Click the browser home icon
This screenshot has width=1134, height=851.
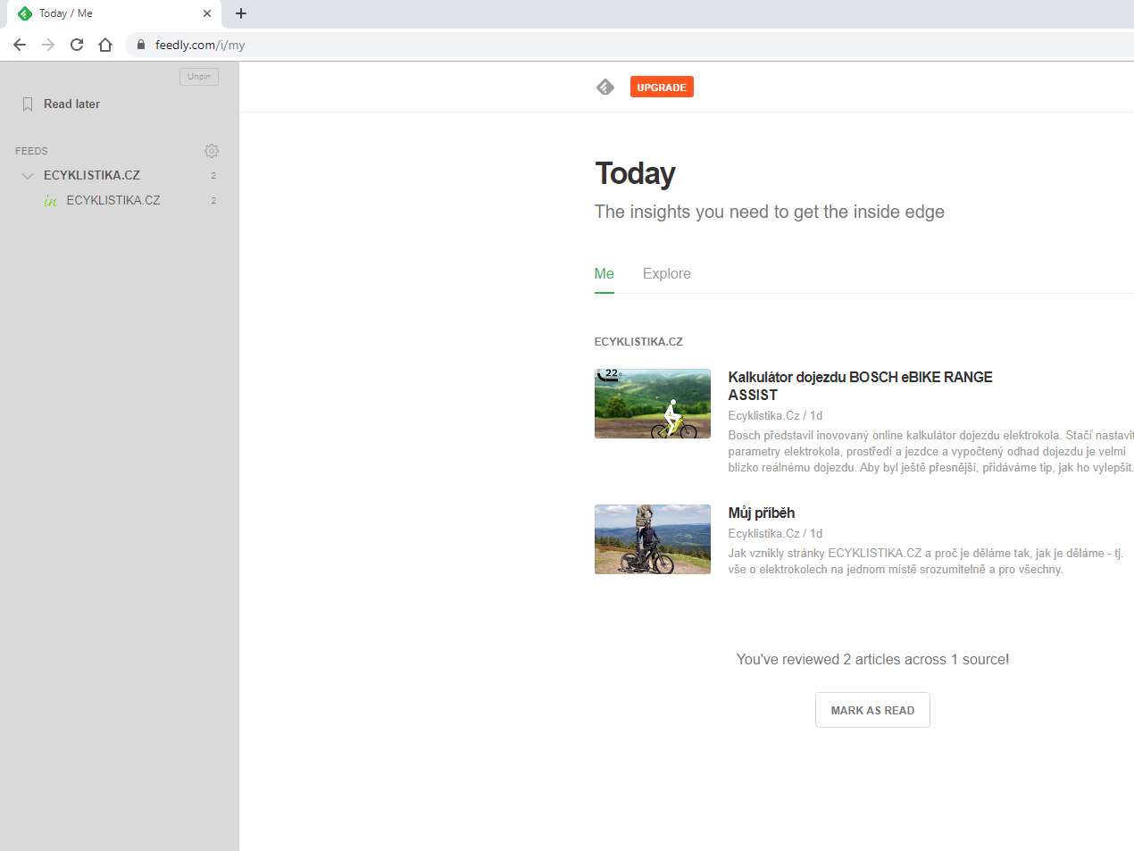pyautogui.click(x=105, y=45)
